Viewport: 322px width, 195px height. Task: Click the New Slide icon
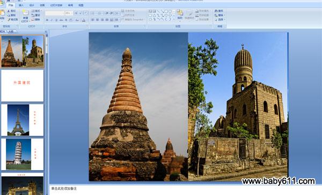[x=25, y=15]
